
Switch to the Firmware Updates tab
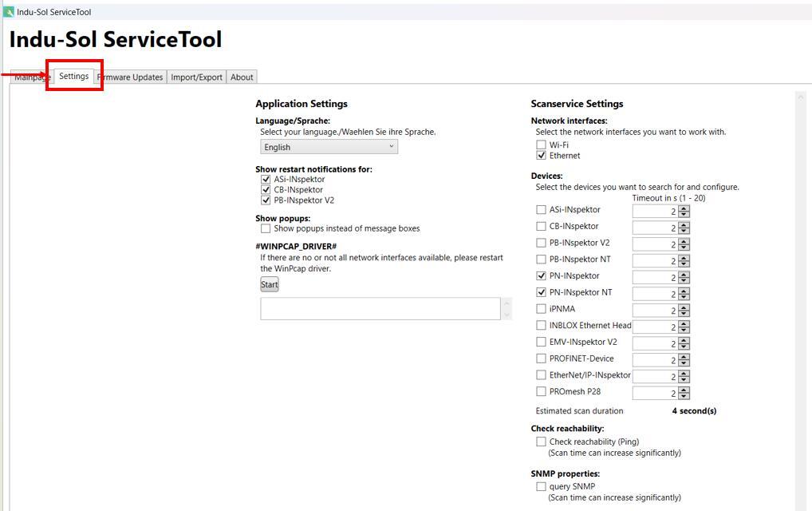click(x=130, y=77)
